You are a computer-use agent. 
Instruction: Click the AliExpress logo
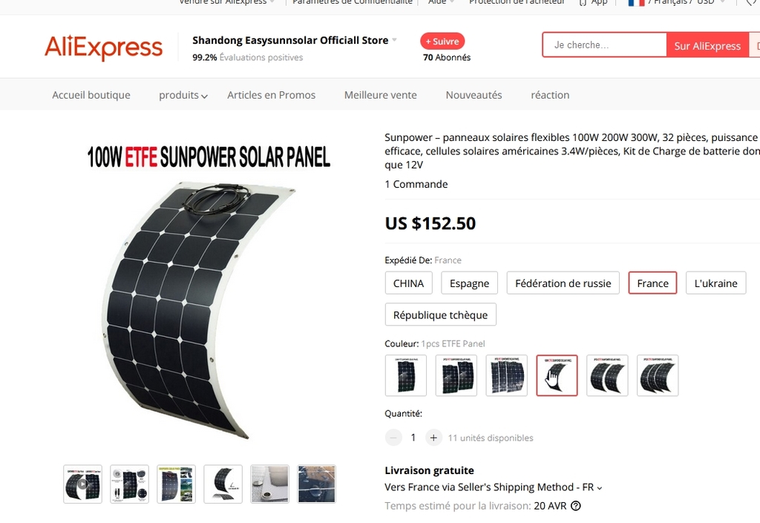[x=104, y=47]
